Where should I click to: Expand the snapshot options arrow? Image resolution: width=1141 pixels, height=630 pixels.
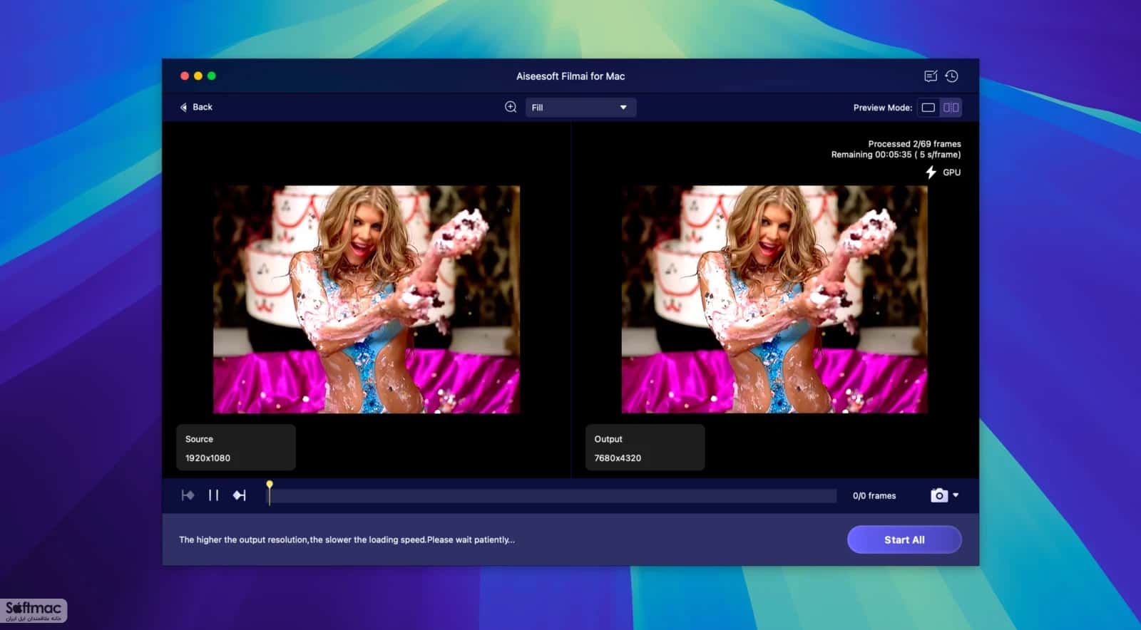click(956, 495)
